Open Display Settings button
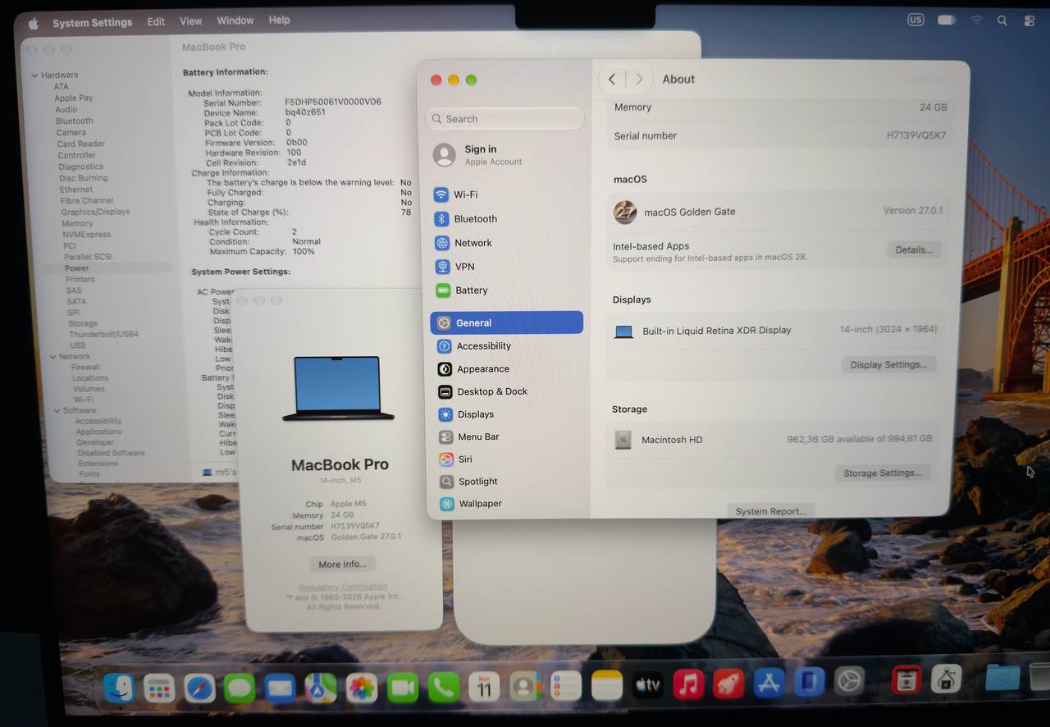The image size is (1050, 727). pyautogui.click(x=888, y=364)
